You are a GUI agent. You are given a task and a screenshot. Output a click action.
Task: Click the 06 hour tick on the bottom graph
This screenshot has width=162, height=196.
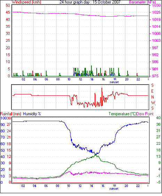click(x=46, y=186)
